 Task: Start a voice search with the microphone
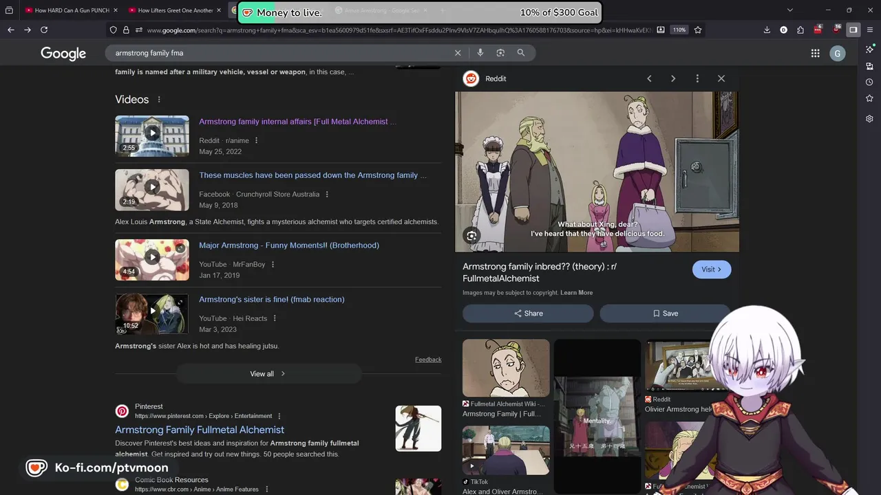coord(480,52)
